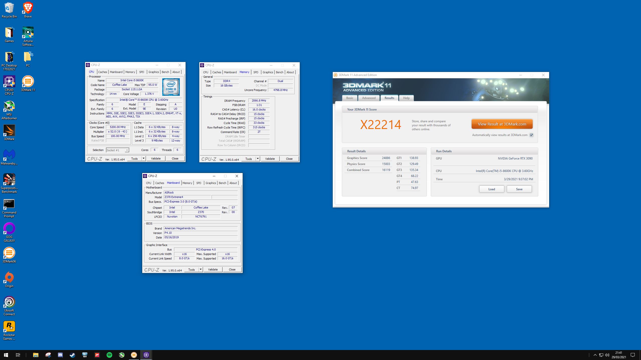Select the CPUID CPU-Z desktop shortcut
Image resolution: width=641 pixels, height=360 pixels.
tap(9, 85)
